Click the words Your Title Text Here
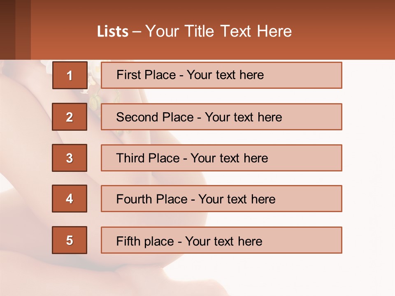Viewport: 395px width, 296px height. (x=218, y=31)
